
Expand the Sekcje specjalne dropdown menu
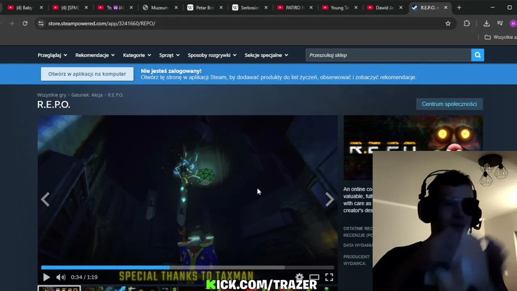tap(266, 55)
